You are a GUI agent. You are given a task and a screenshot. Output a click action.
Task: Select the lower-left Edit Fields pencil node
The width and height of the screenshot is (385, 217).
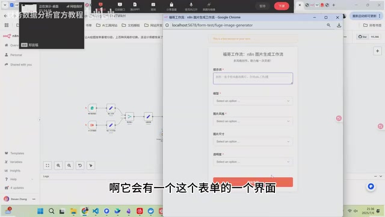pos(111,125)
